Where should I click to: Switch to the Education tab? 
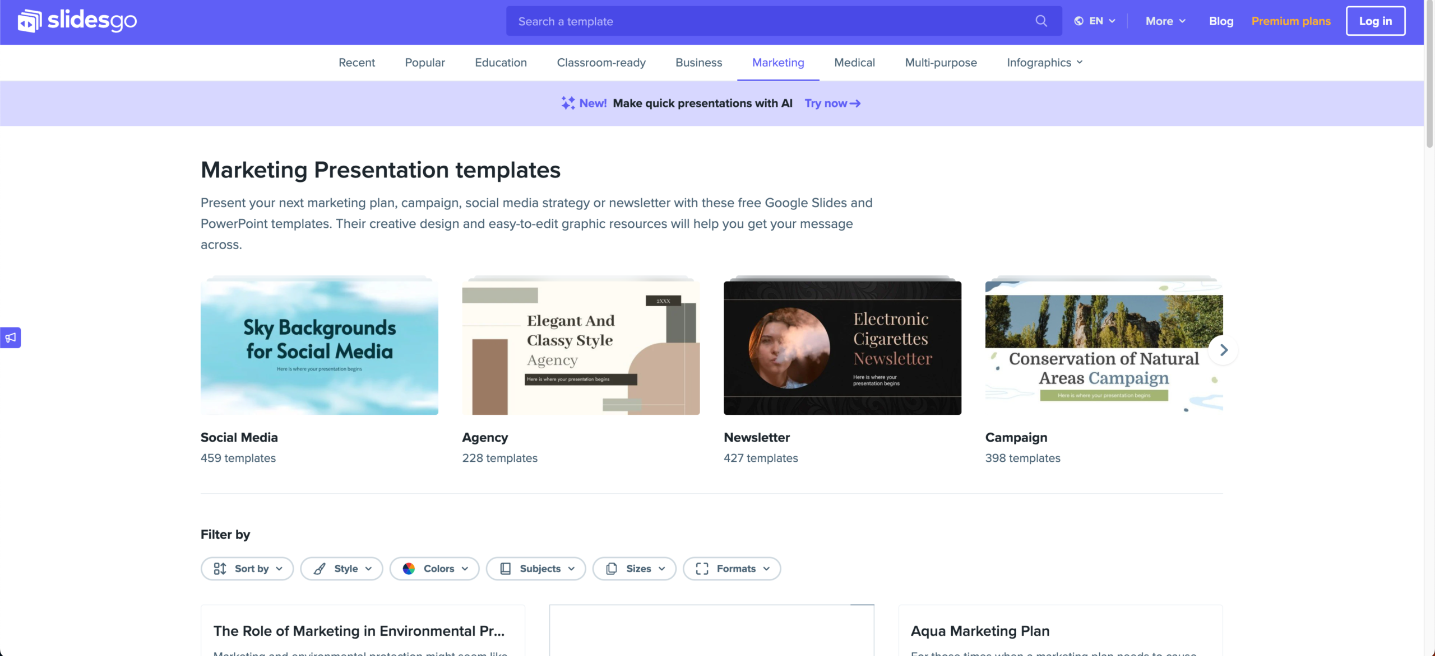(501, 63)
